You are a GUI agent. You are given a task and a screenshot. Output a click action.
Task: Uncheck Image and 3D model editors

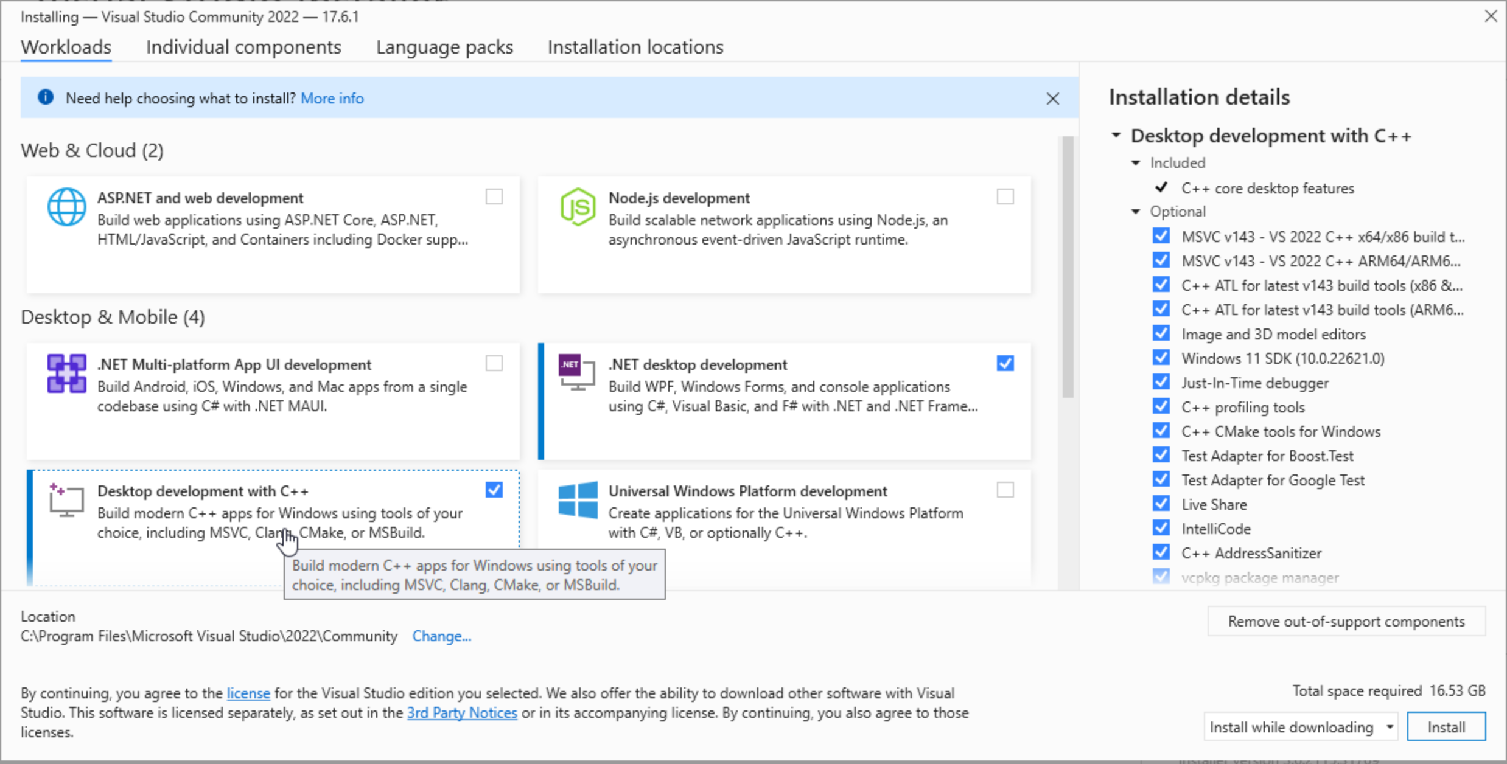(x=1161, y=333)
